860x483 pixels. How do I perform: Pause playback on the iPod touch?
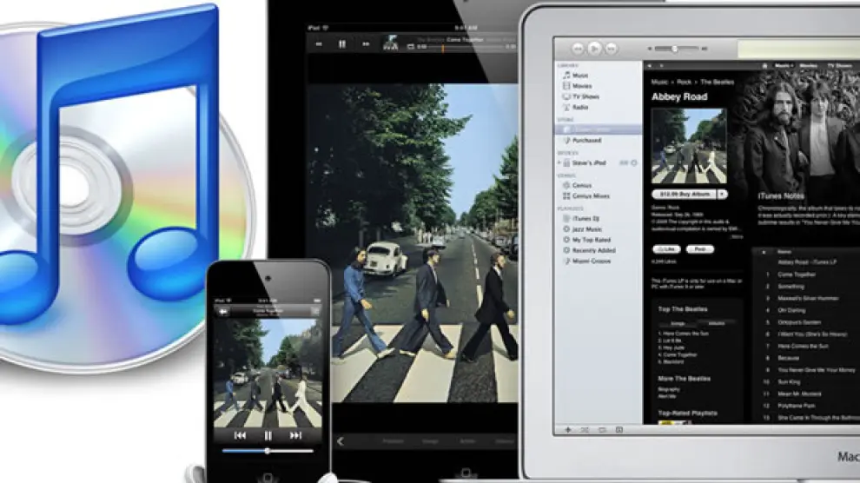(x=268, y=434)
